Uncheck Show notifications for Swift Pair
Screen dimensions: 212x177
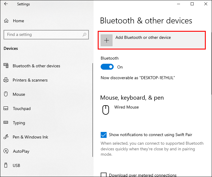click(104, 135)
